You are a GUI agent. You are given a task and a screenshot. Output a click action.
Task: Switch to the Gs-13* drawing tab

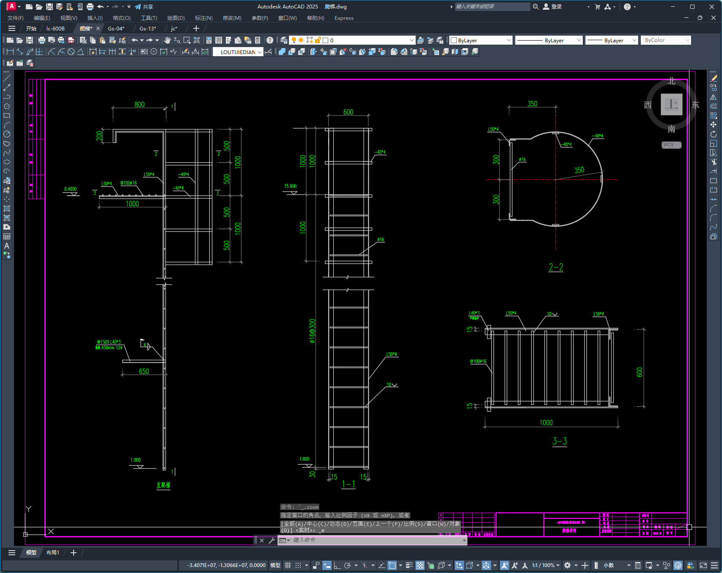[x=148, y=28]
